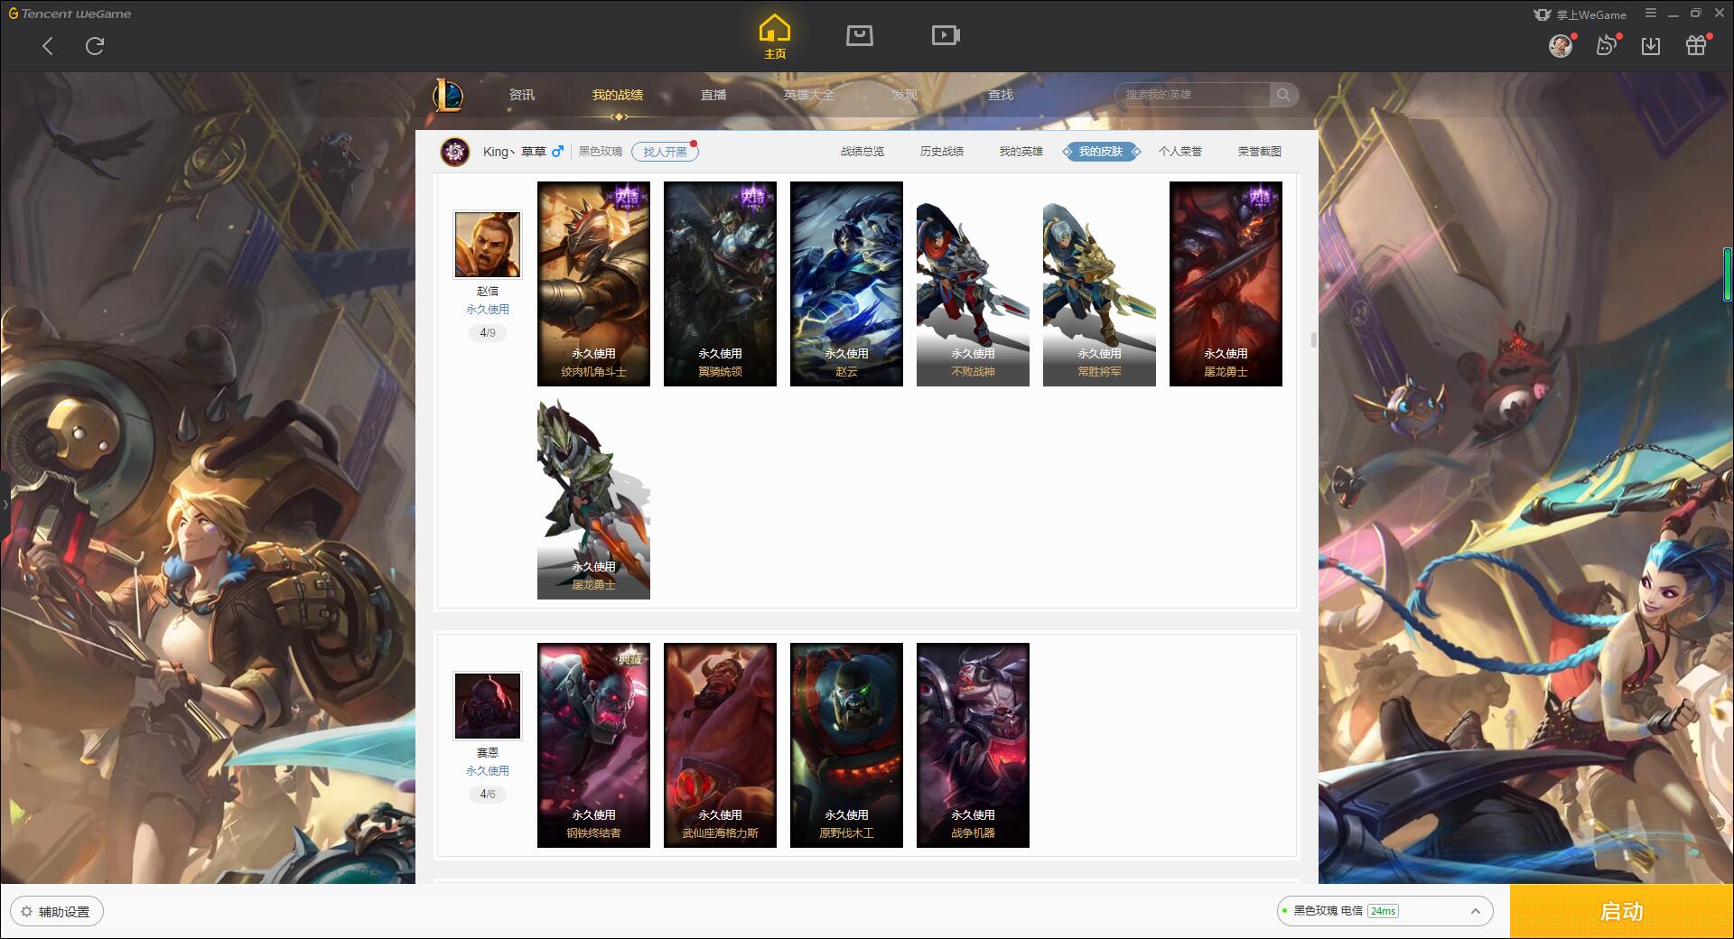The image size is (1734, 939).
Task: Switch to 历史战绩 sub-tab
Action: tap(942, 152)
